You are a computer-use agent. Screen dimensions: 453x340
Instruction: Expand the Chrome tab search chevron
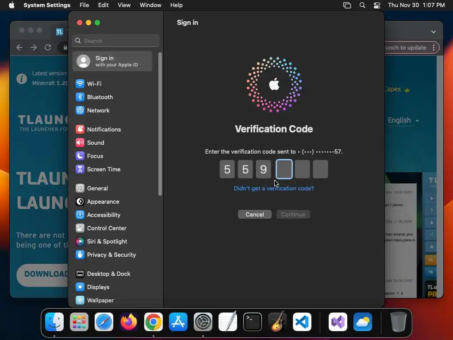434,32
